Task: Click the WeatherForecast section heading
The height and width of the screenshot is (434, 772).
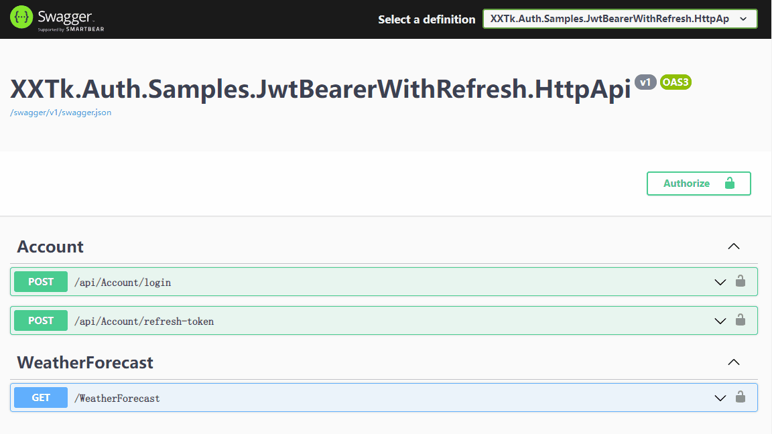Action: (x=85, y=362)
